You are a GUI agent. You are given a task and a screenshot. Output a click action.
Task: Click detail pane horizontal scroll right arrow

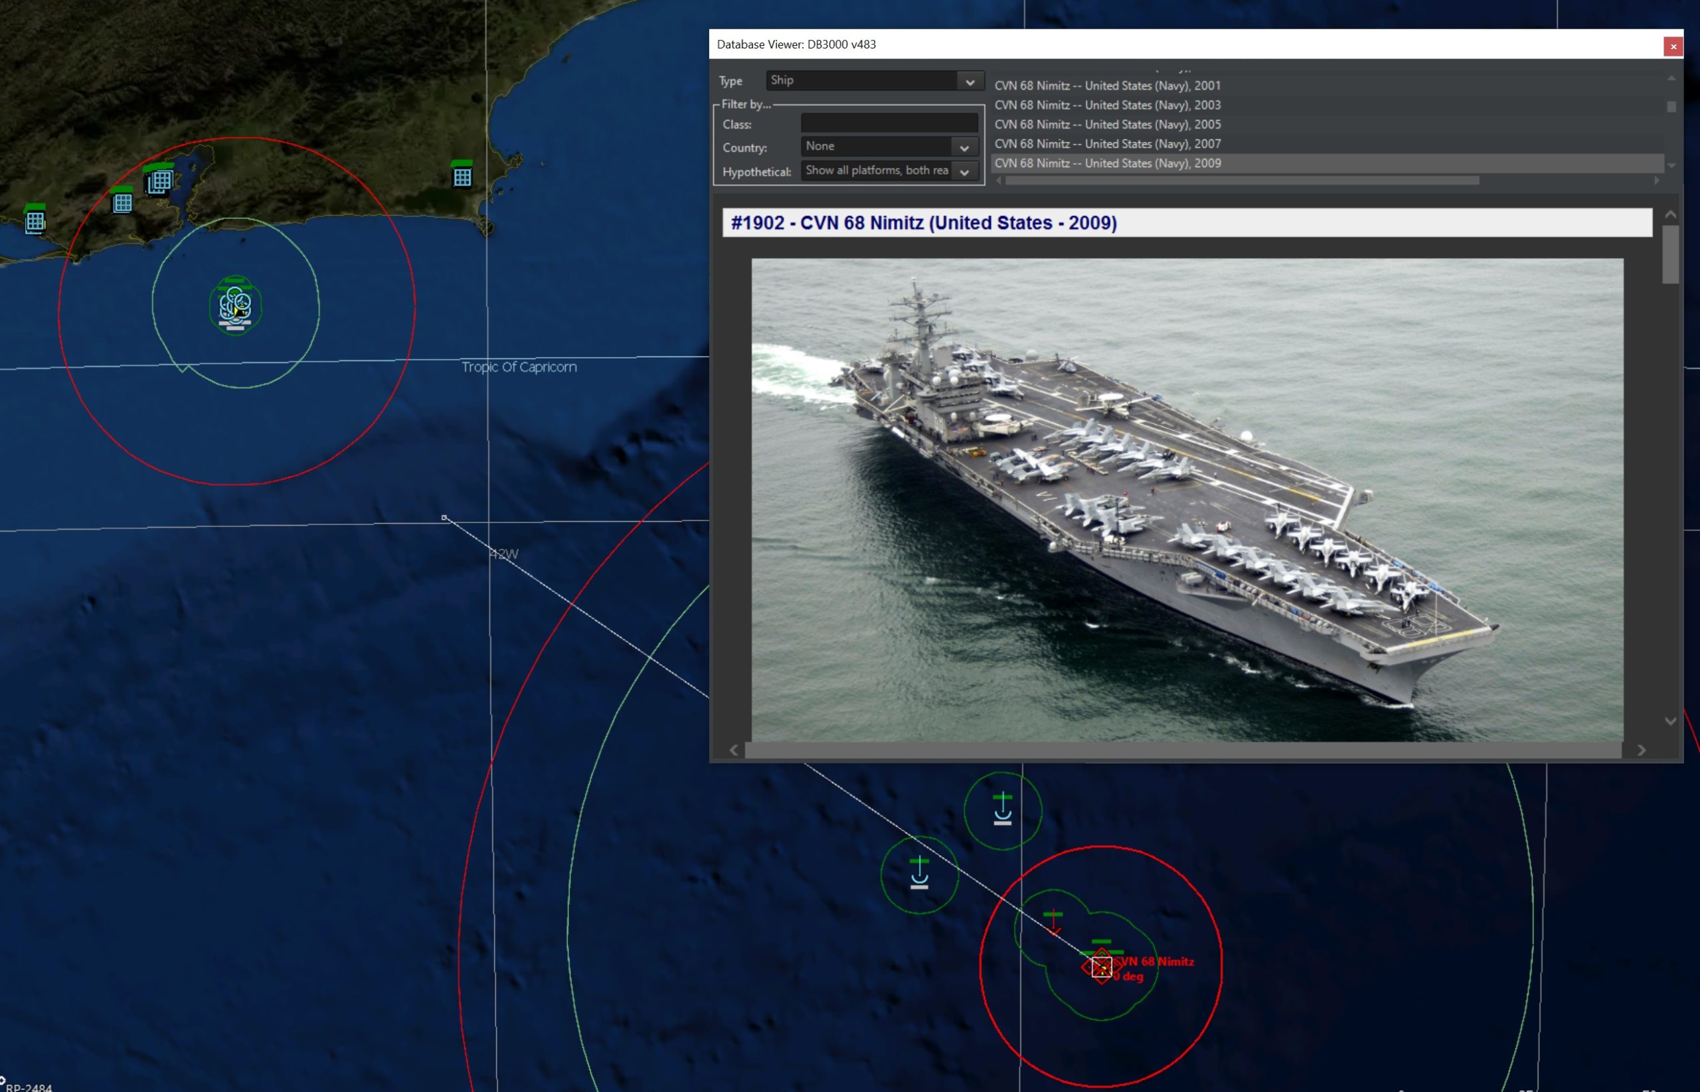click(x=1640, y=750)
